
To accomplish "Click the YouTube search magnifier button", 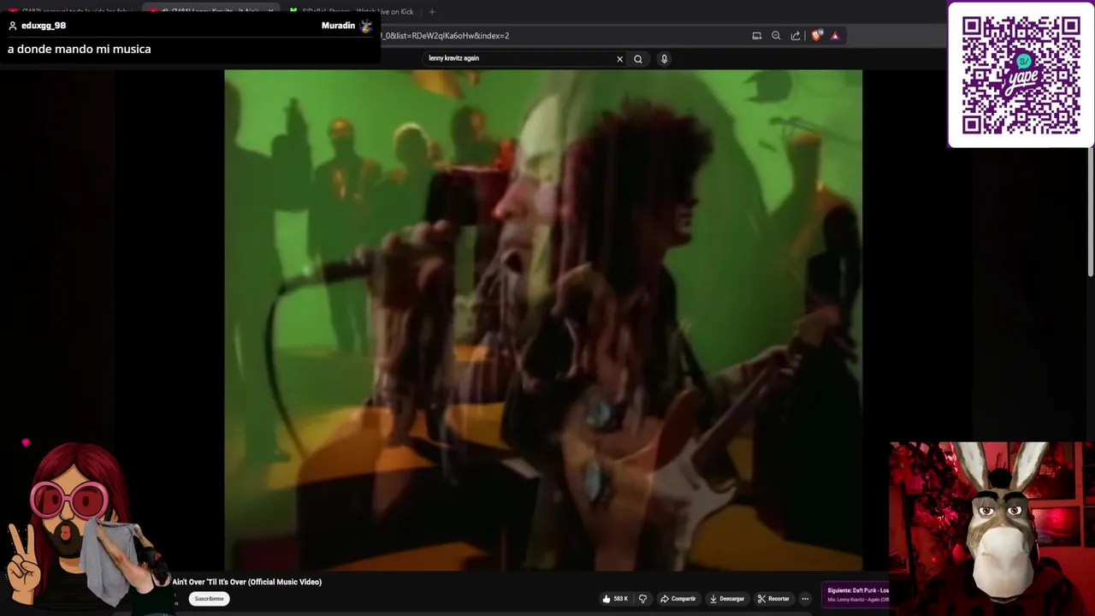I will pos(638,59).
